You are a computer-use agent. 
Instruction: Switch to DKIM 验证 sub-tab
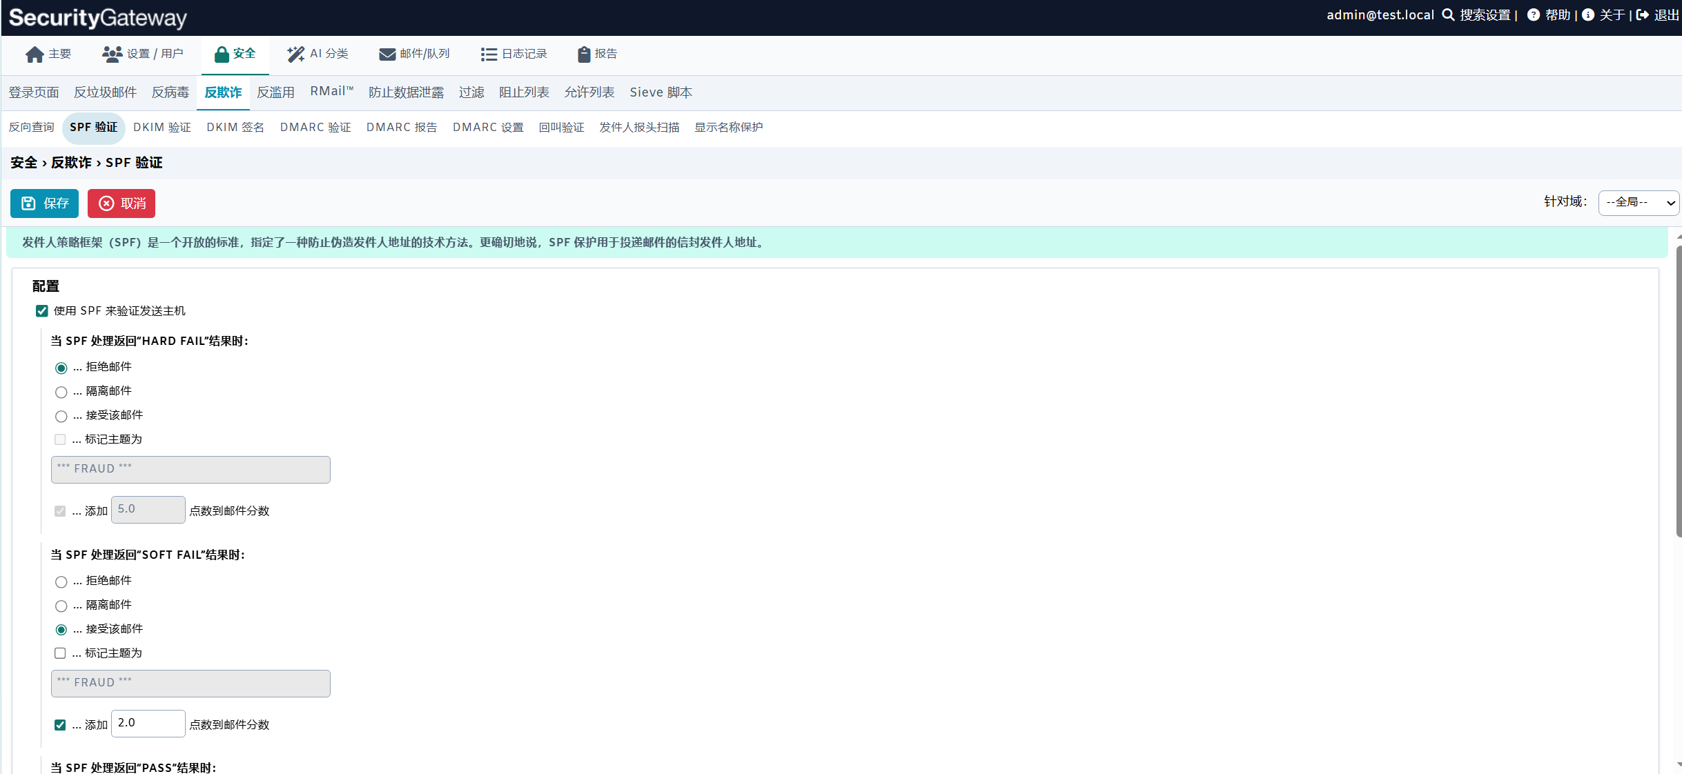162,128
